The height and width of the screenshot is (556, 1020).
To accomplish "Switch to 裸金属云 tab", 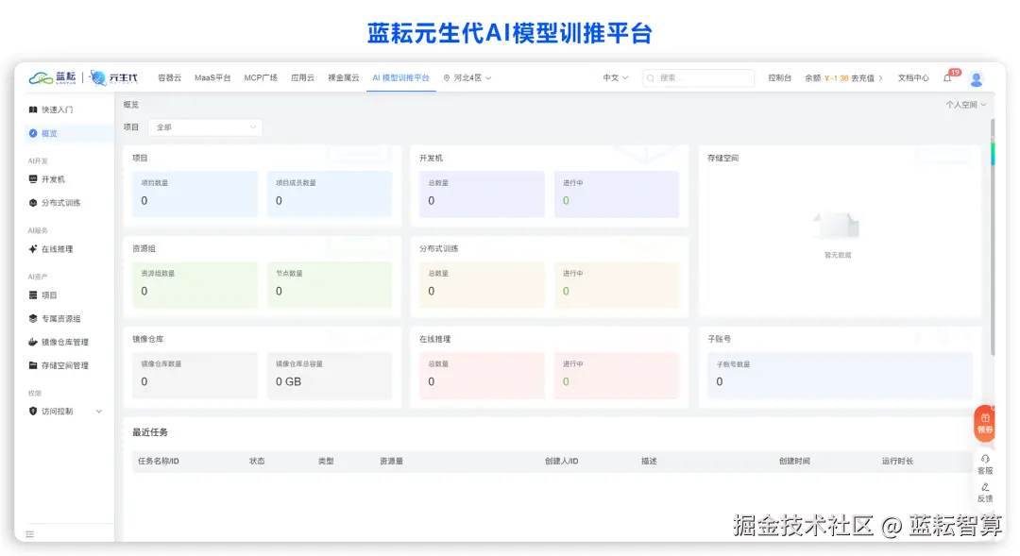I will tap(344, 78).
